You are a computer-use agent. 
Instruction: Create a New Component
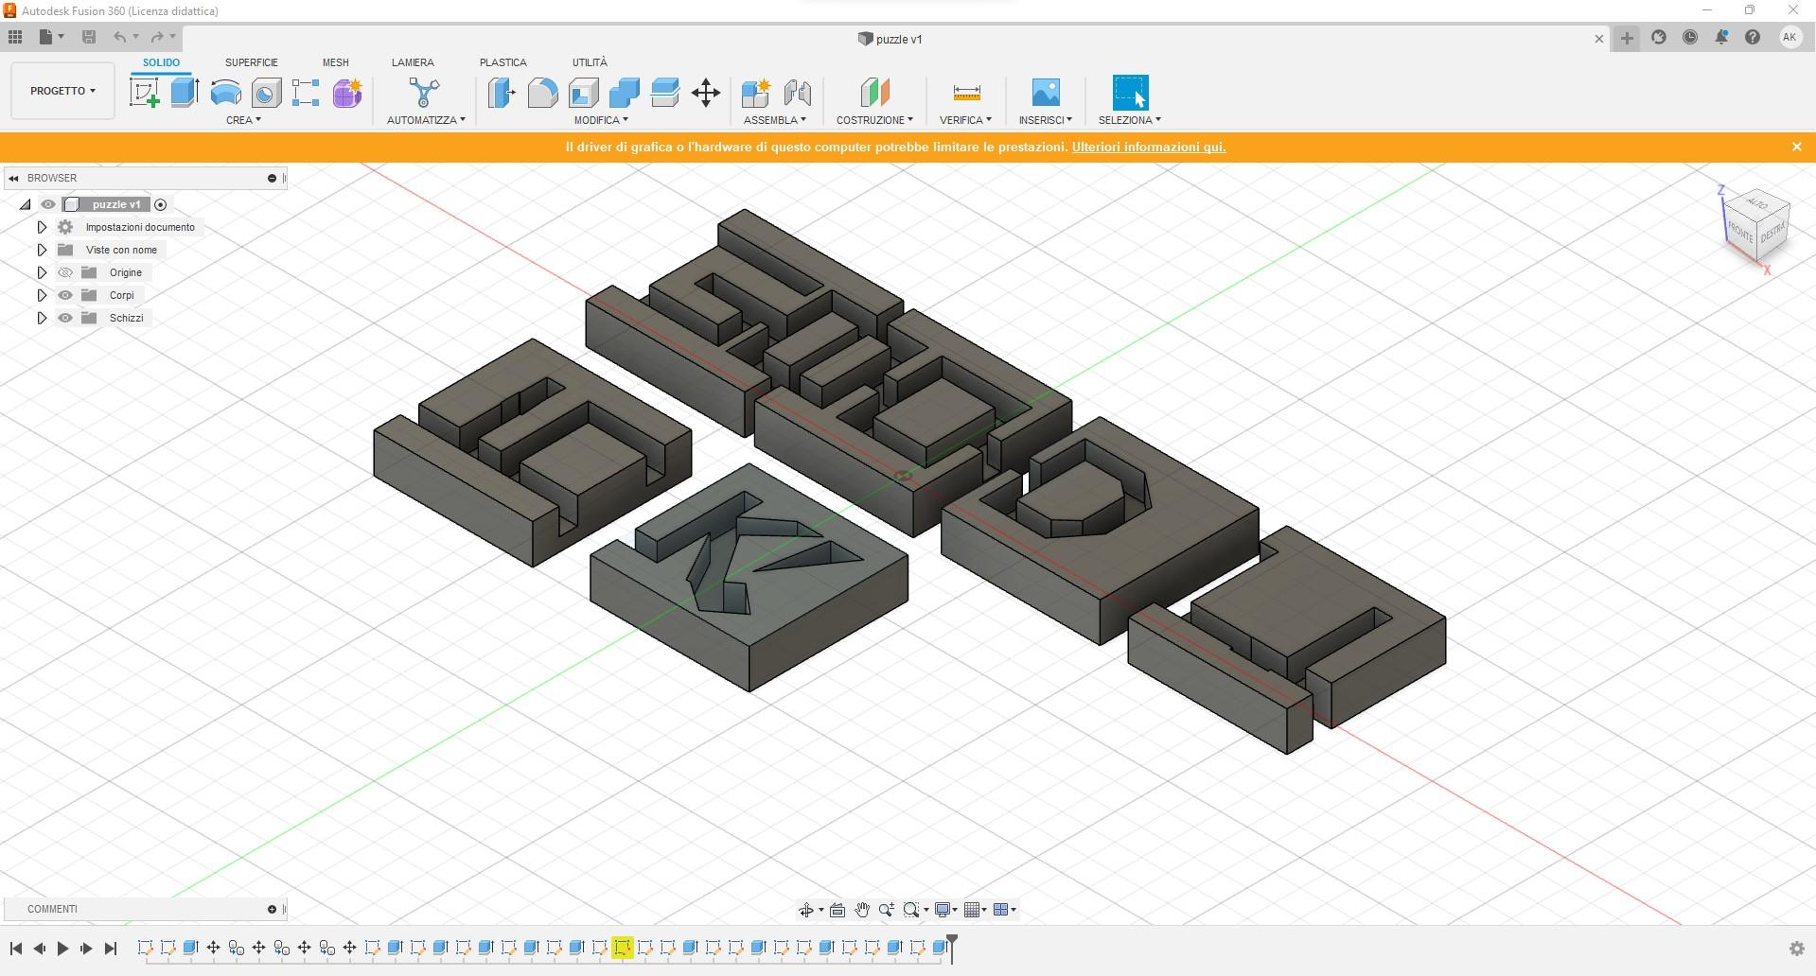pyautogui.click(x=755, y=93)
